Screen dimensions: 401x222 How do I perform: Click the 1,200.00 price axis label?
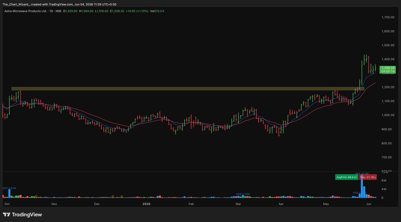click(387, 87)
